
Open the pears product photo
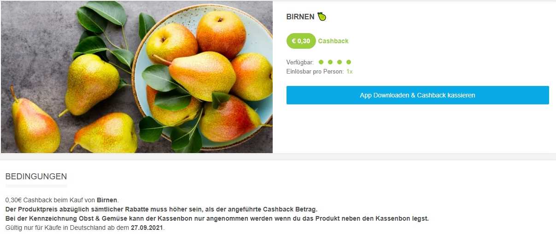[x=137, y=77]
